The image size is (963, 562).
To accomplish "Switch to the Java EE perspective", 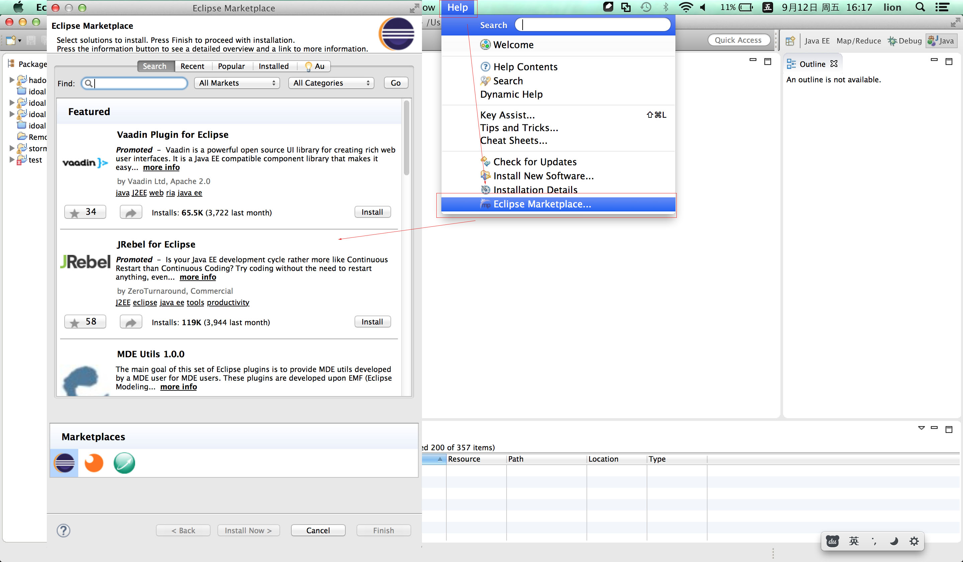I will 817,40.
